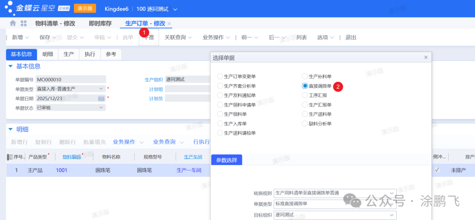Image resolution: width=475 pixels, height=220 pixels.
Task: Click the 计划组 input field
Action: coord(187,89)
